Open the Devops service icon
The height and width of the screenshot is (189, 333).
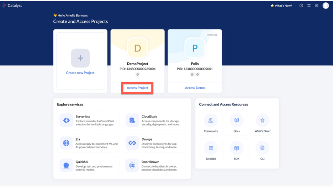pyautogui.click(x=132, y=143)
